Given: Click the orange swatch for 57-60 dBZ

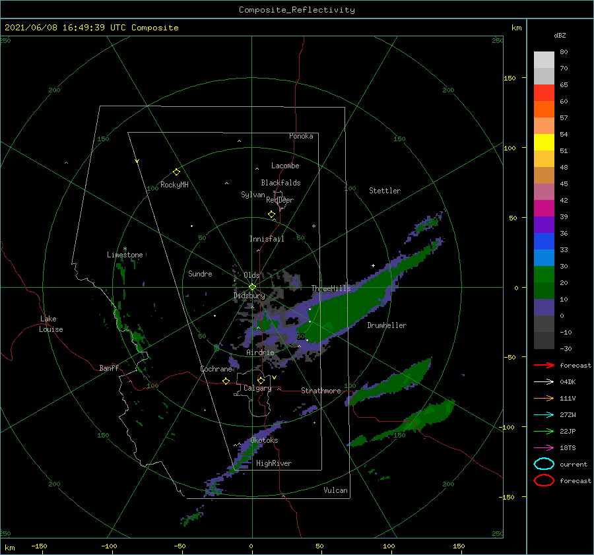Looking at the screenshot, I should tap(544, 109).
